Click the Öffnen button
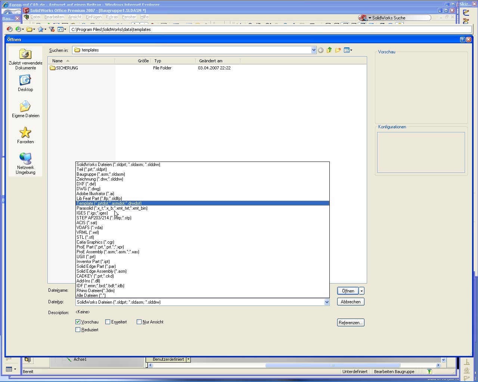This screenshot has width=478, height=382. pos(348,291)
